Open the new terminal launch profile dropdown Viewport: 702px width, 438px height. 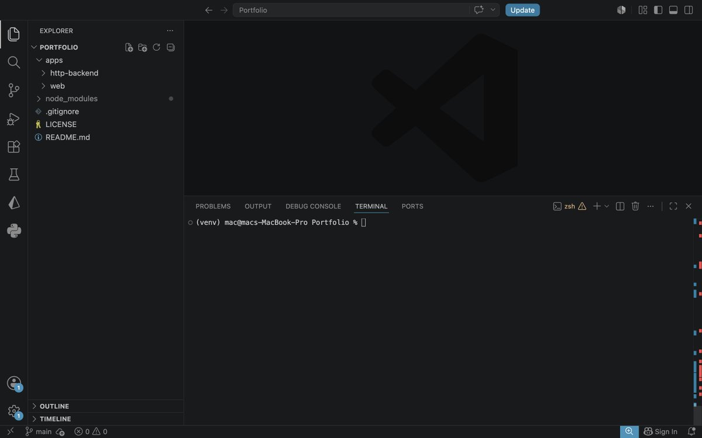point(607,206)
